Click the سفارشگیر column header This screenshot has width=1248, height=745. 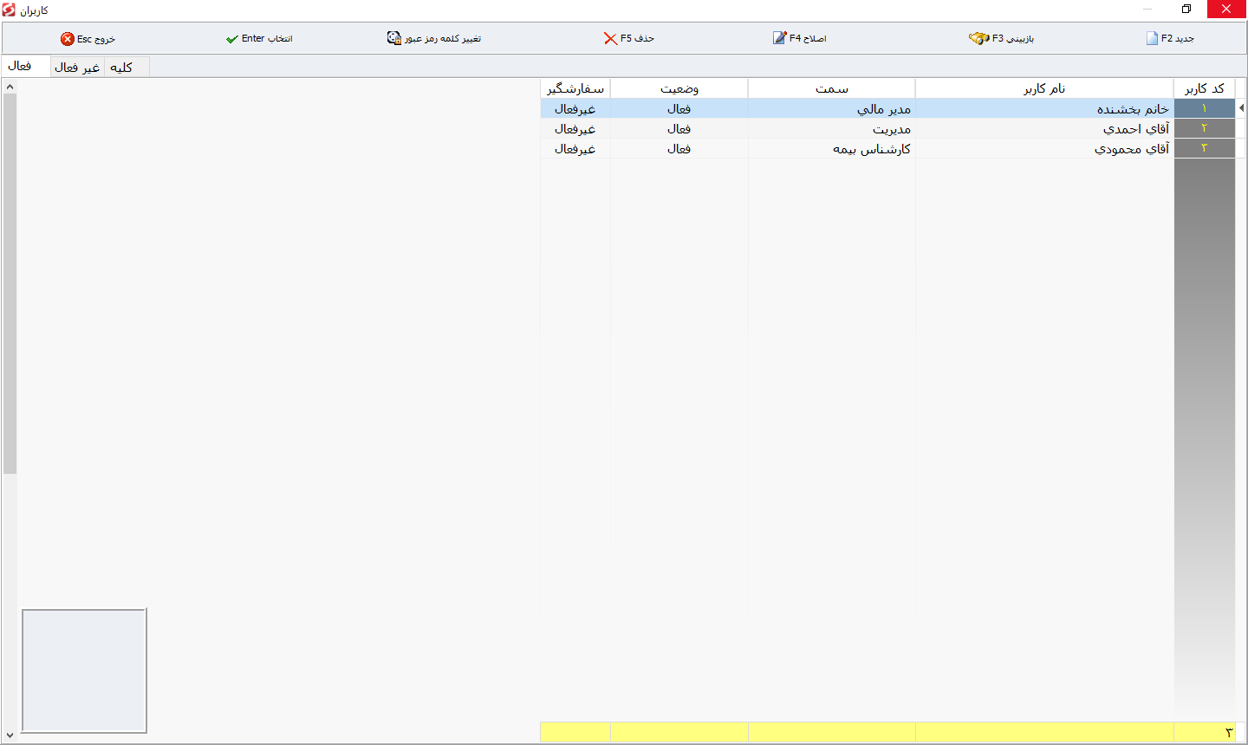pos(575,88)
